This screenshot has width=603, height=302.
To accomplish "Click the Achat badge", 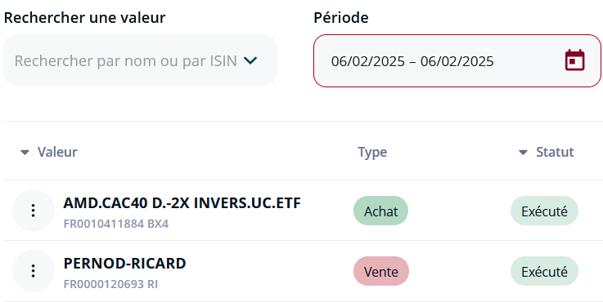I will coord(380,211).
